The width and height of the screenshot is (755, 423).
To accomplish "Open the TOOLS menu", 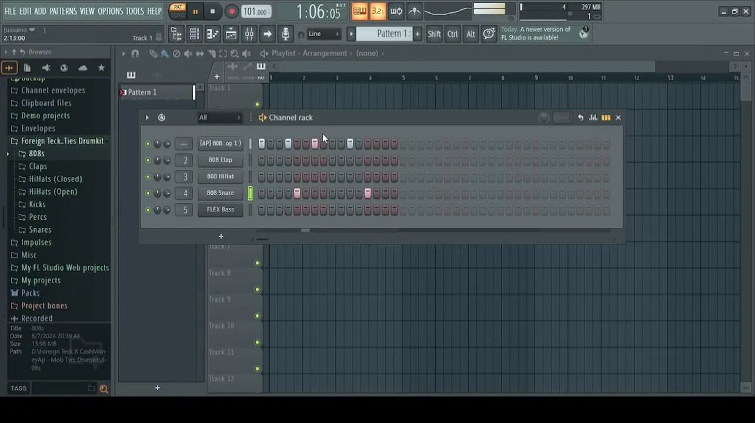I will click(x=135, y=11).
